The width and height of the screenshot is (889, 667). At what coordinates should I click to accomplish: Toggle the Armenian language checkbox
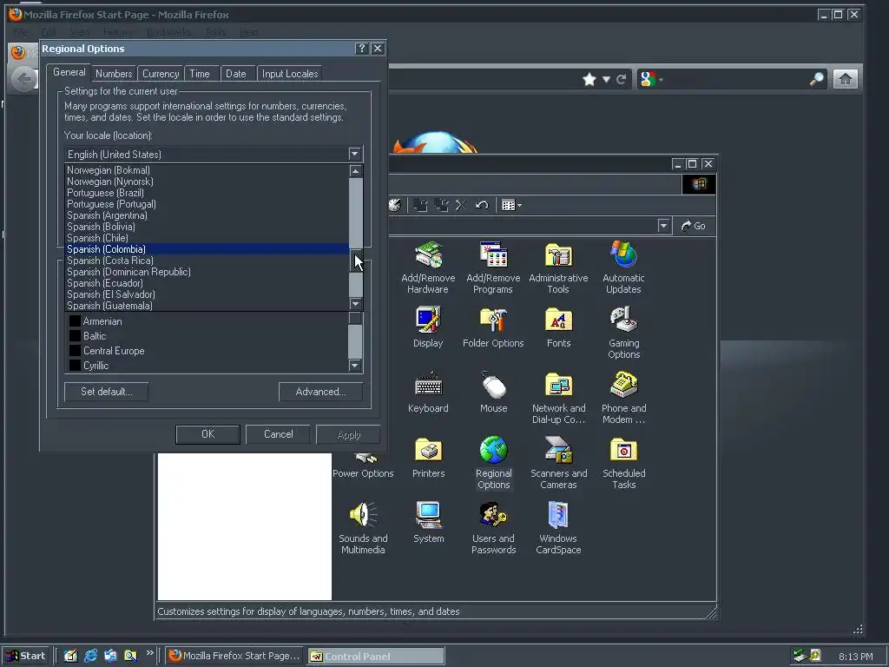coord(75,321)
